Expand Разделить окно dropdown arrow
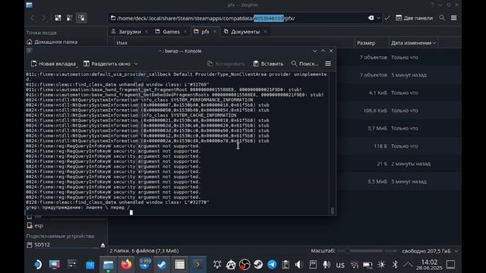 pyautogui.click(x=136, y=64)
